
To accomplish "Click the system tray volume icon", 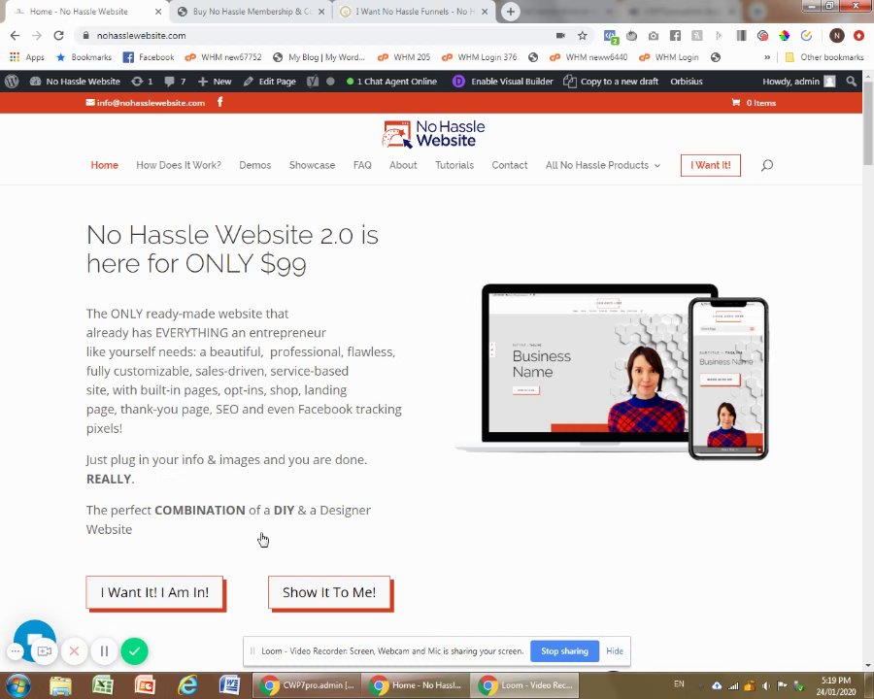I will tap(765, 685).
